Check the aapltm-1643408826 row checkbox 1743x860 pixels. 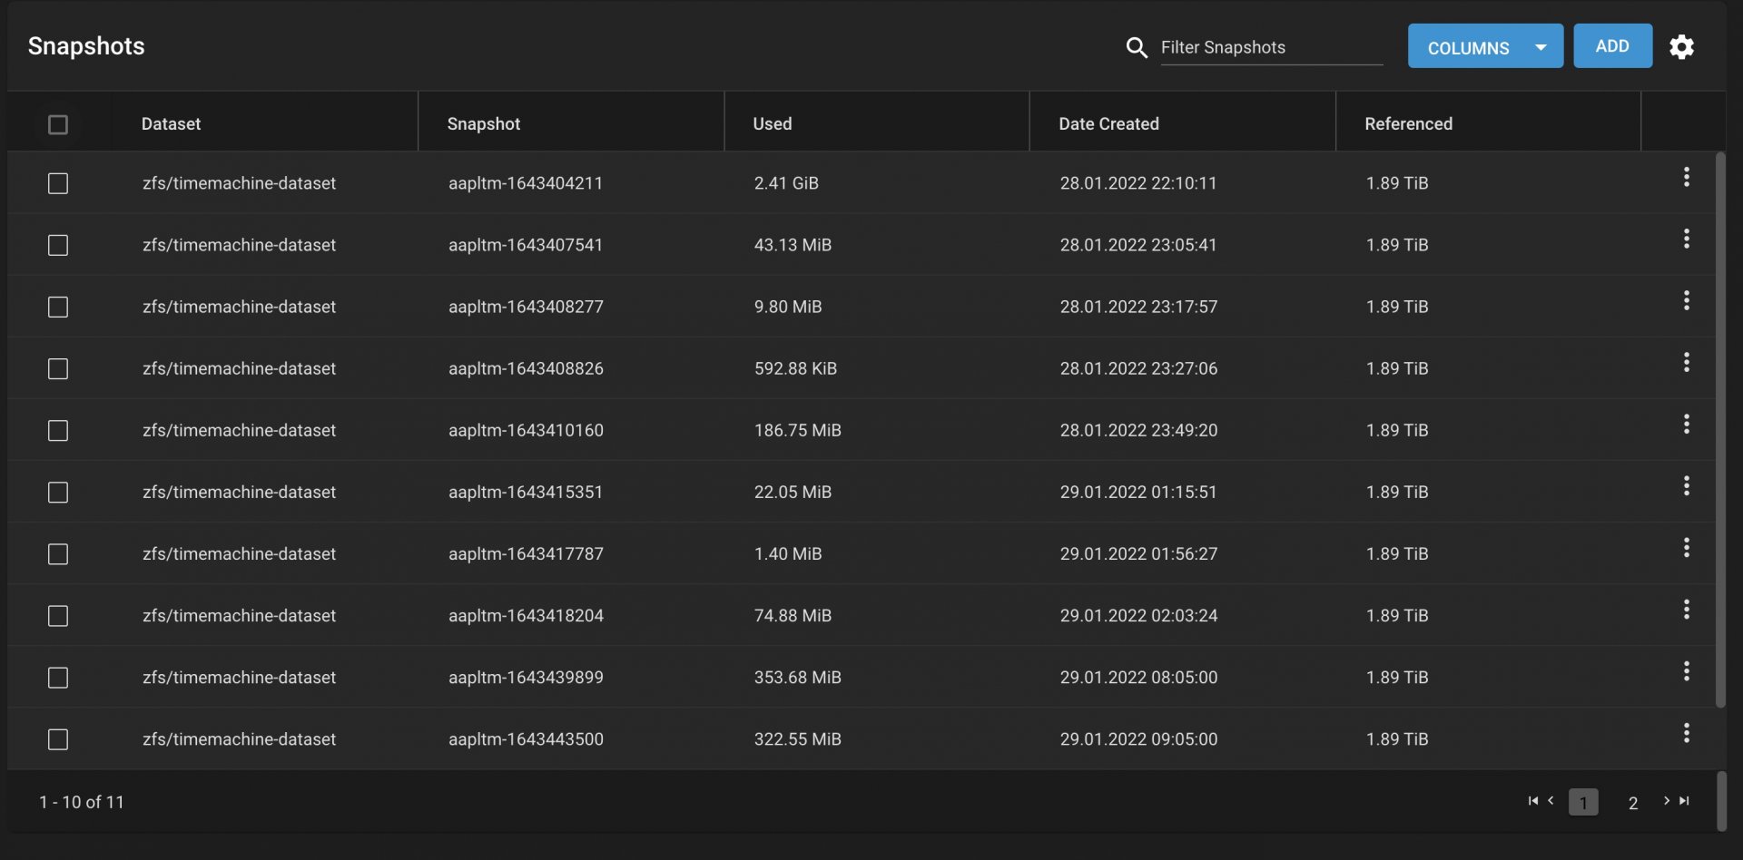[58, 368]
